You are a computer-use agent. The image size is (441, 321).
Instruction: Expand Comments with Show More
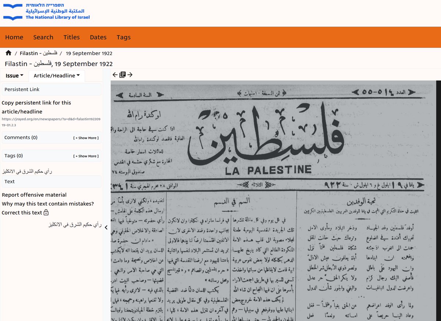tap(86, 138)
